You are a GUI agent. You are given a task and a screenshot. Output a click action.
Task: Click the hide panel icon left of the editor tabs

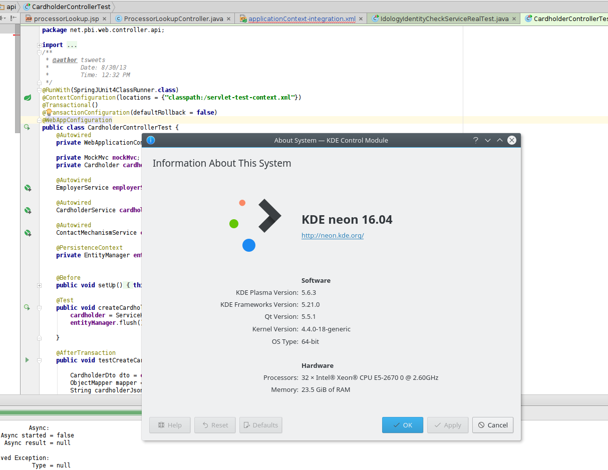(x=14, y=18)
